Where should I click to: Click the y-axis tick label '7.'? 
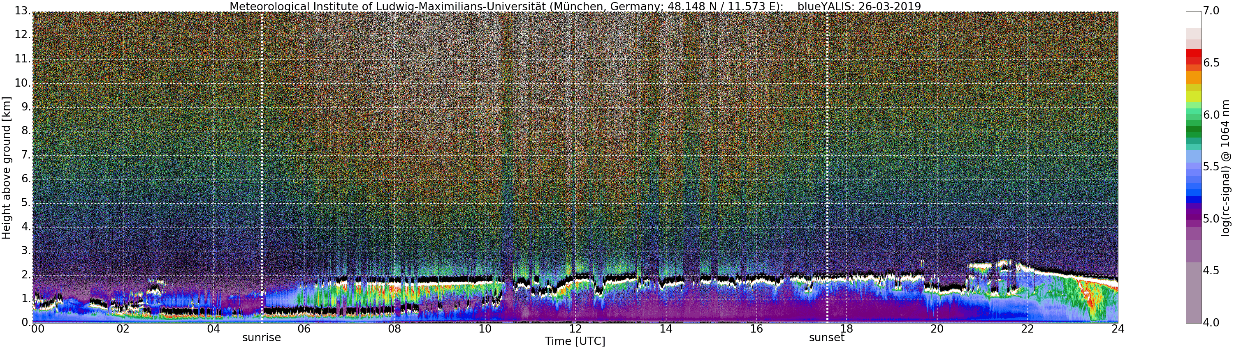(x=26, y=155)
